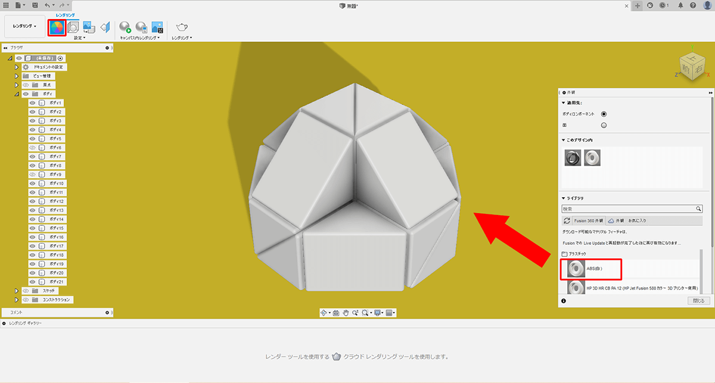Expand the ビュー管理 tree node

point(17,76)
